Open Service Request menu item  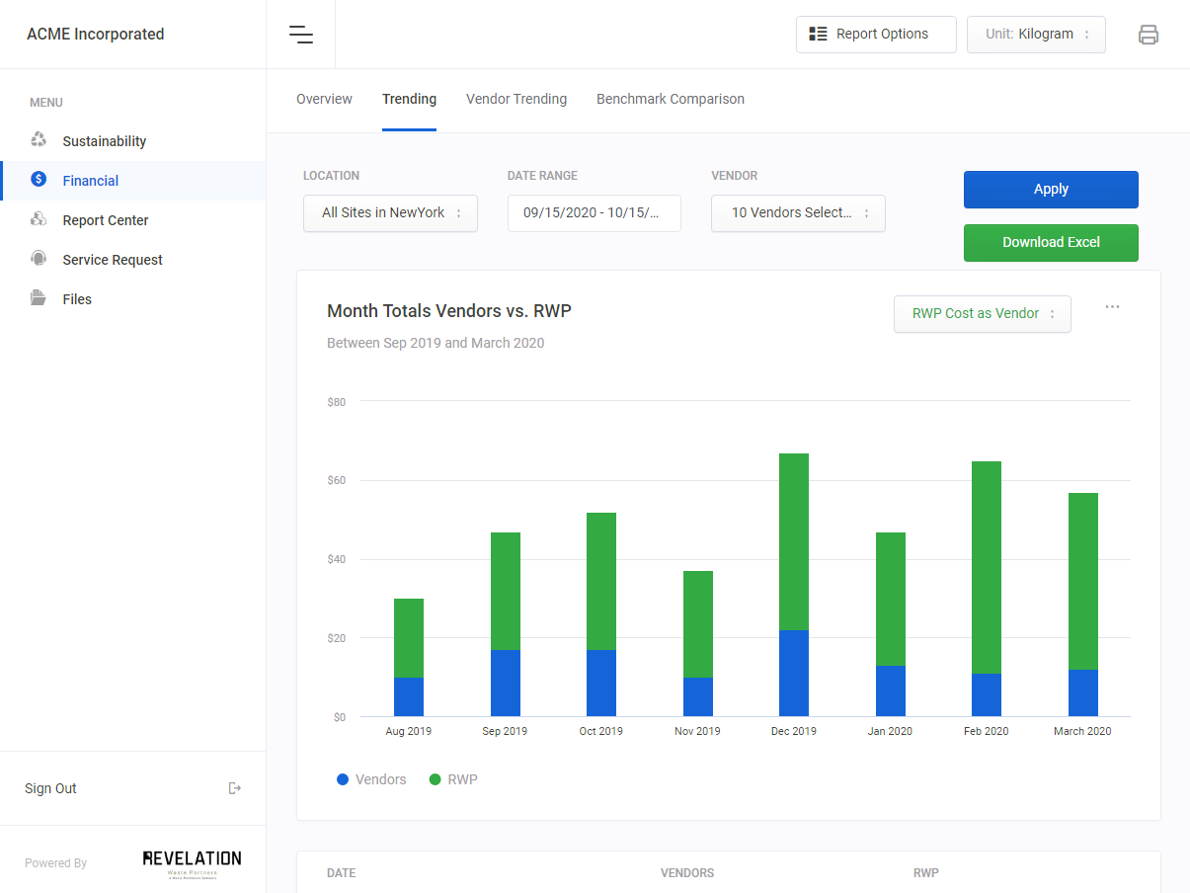(133, 260)
